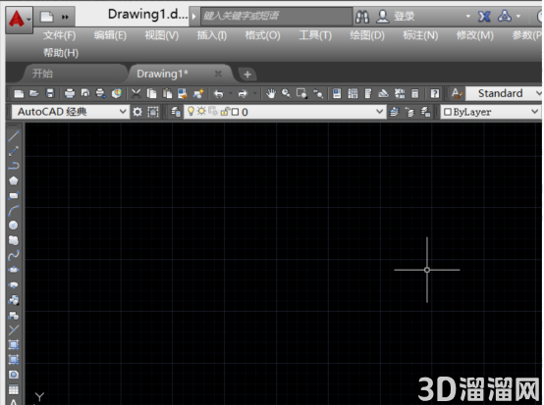Open the DesignCenter icon
Viewport: 544px width, 405px height.
point(353,93)
